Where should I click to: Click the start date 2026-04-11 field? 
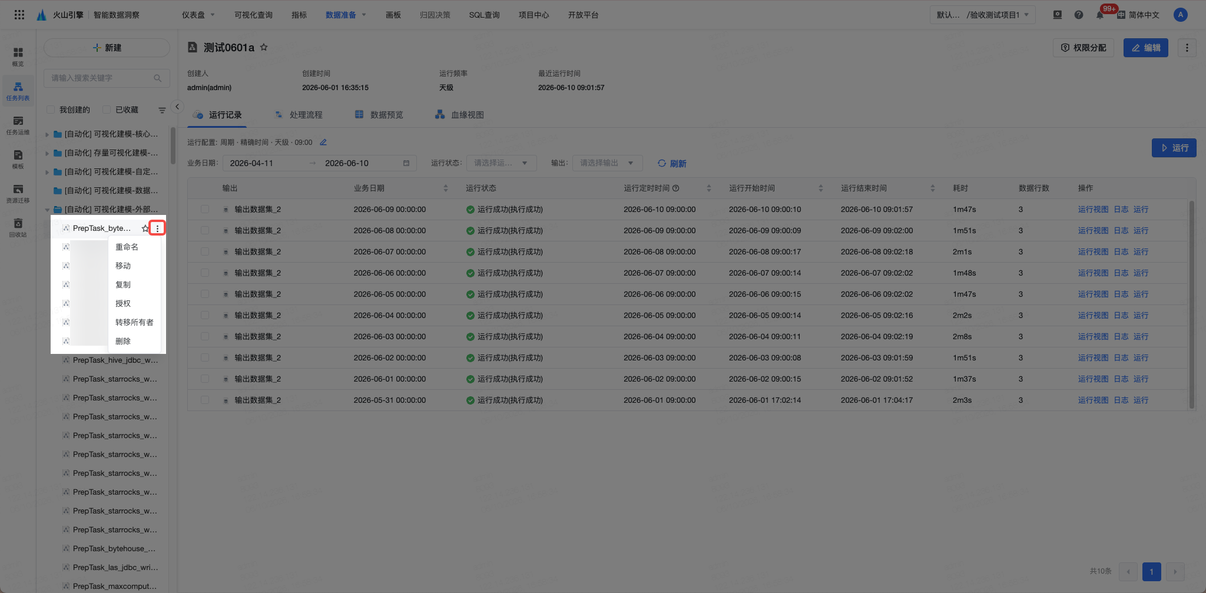[x=251, y=163]
